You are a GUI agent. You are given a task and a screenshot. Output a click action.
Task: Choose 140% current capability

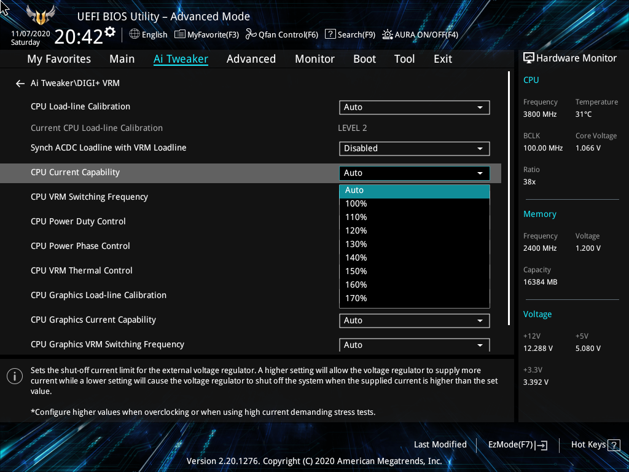tap(415, 258)
